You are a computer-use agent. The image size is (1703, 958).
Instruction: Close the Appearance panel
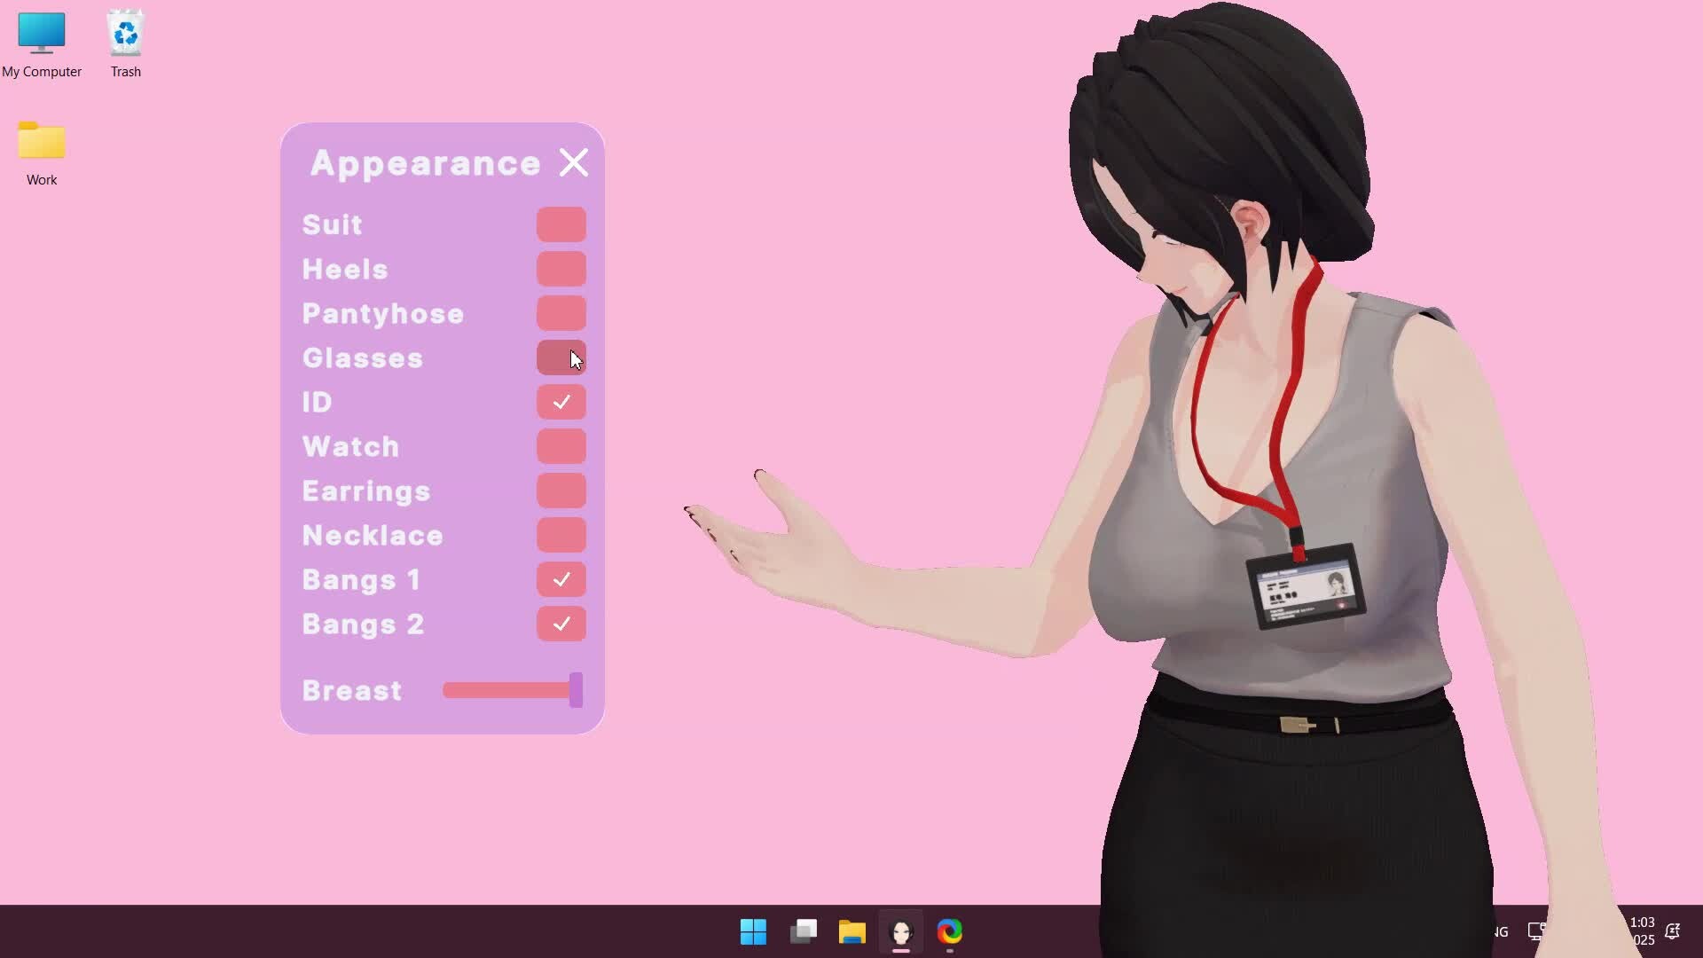click(x=574, y=162)
